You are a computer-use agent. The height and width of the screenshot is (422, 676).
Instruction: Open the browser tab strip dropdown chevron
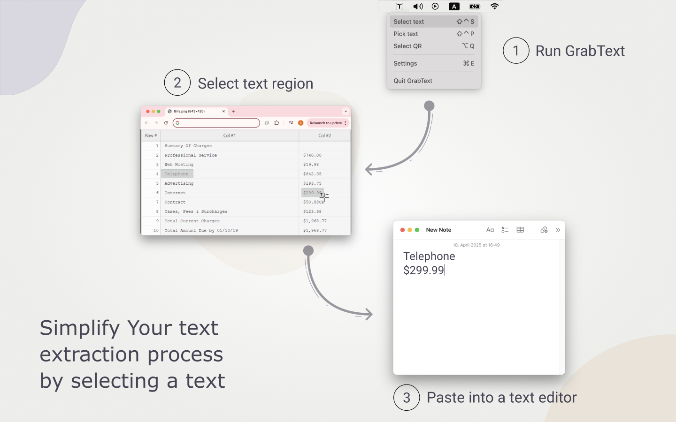[x=346, y=111]
